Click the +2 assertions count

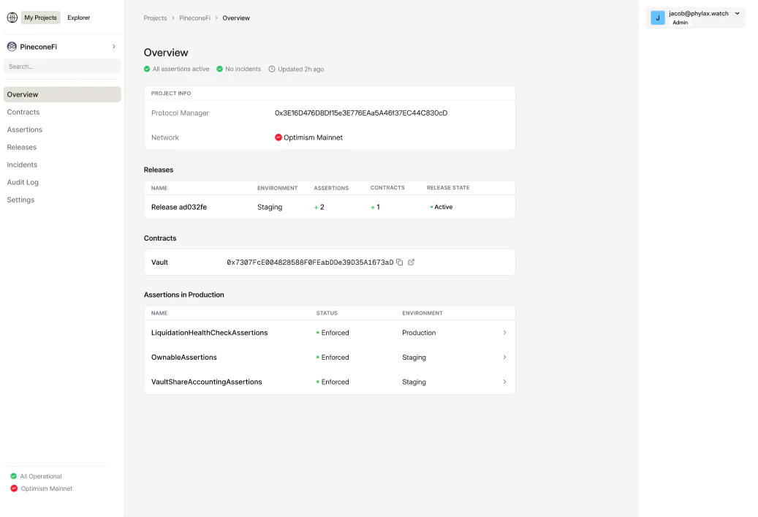click(319, 207)
